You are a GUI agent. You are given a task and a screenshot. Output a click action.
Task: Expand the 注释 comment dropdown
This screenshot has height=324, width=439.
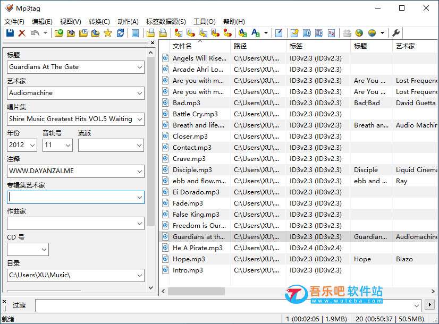pos(140,172)
